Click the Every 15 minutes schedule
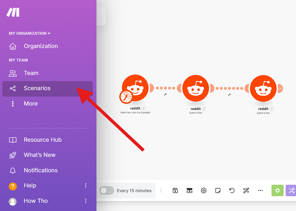Viewport: 296px width, 211px height. 134,191
